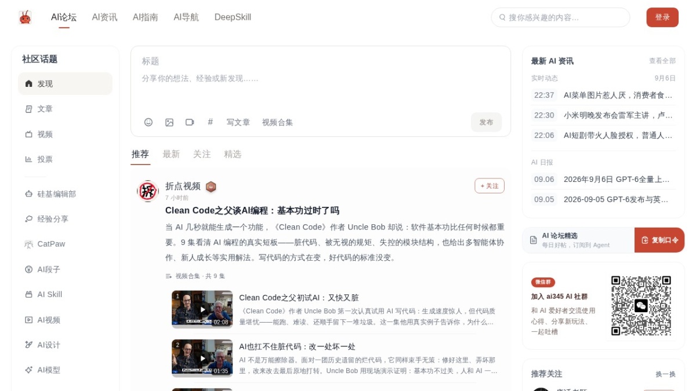The height and width of the screenshot is (391, 696).
Task: Open the AI模型 topic
Action: (x=65, y=370)
